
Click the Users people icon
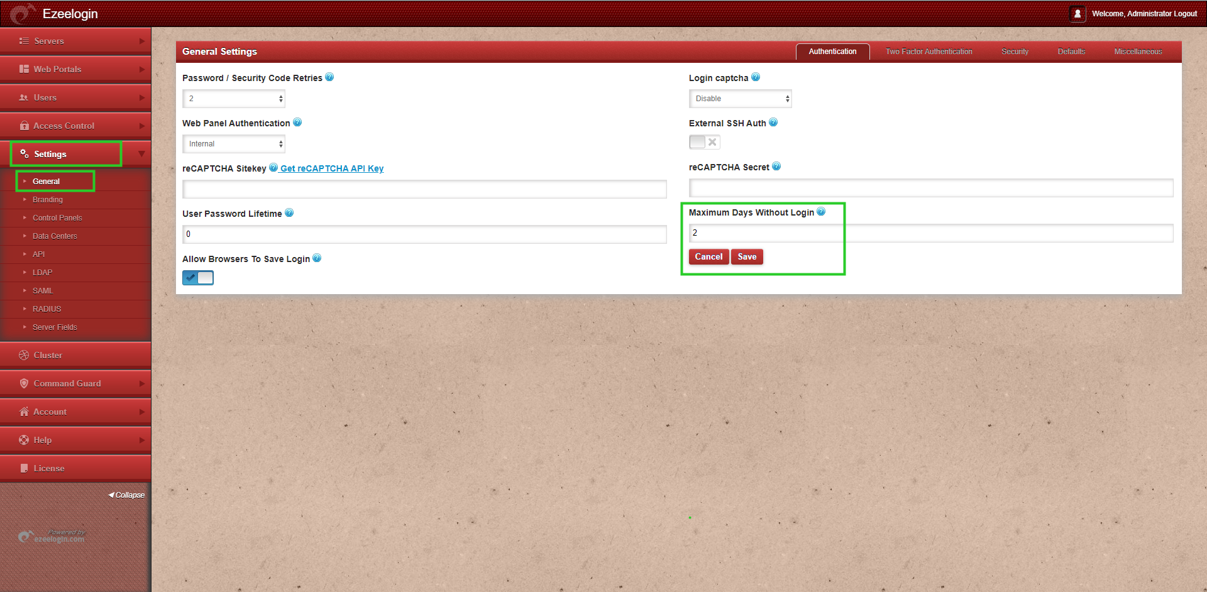pos(24,97)
